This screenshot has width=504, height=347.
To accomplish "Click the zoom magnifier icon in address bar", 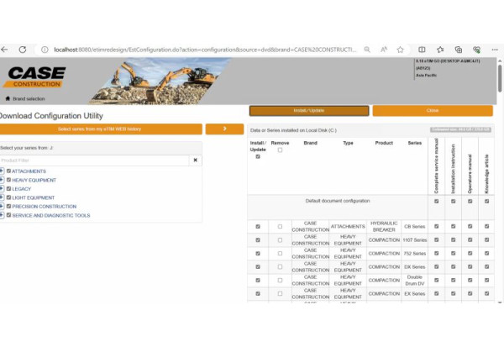I will click(367, 50).
